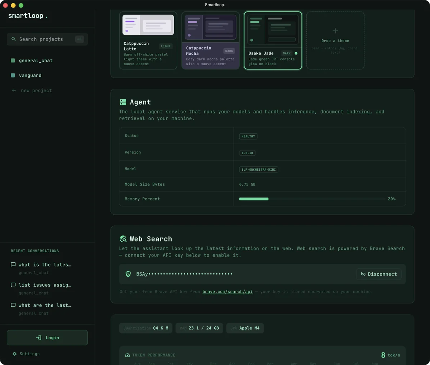Click the keyboard shortcut hint in search box
Screen dimensions: 430x365
(80, 39)
